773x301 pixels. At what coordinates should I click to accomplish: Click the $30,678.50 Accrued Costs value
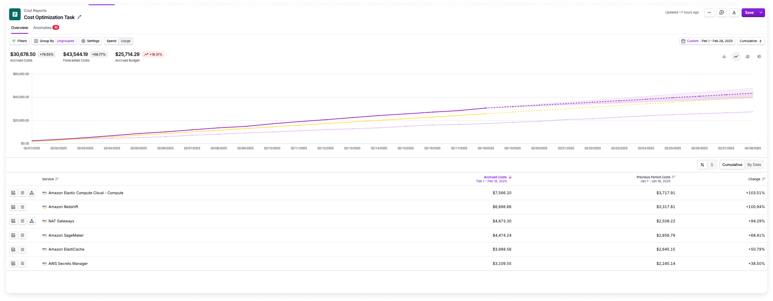click(23, 54)
